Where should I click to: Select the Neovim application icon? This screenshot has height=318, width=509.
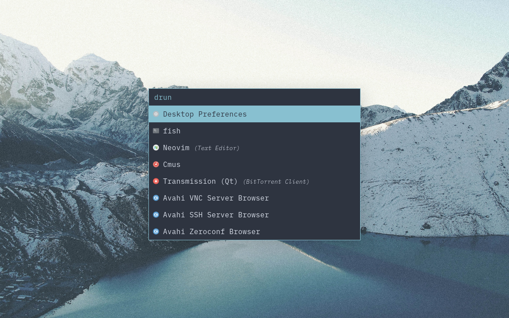point(156,148)
